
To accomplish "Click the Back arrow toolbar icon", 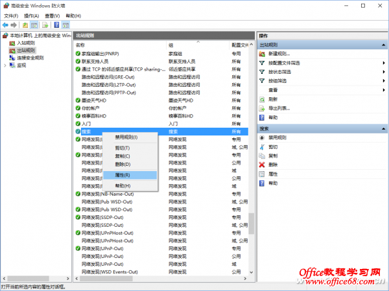I will pyautogui.click(x=5, y=25).
